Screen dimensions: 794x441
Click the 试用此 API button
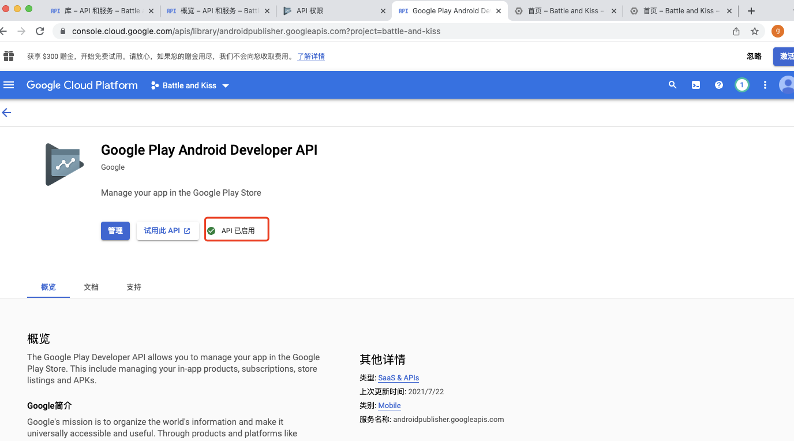click(x=168, y=231)
